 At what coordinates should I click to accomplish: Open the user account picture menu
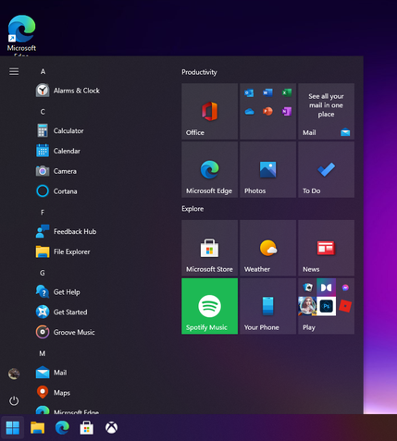(x=14, y=374)
